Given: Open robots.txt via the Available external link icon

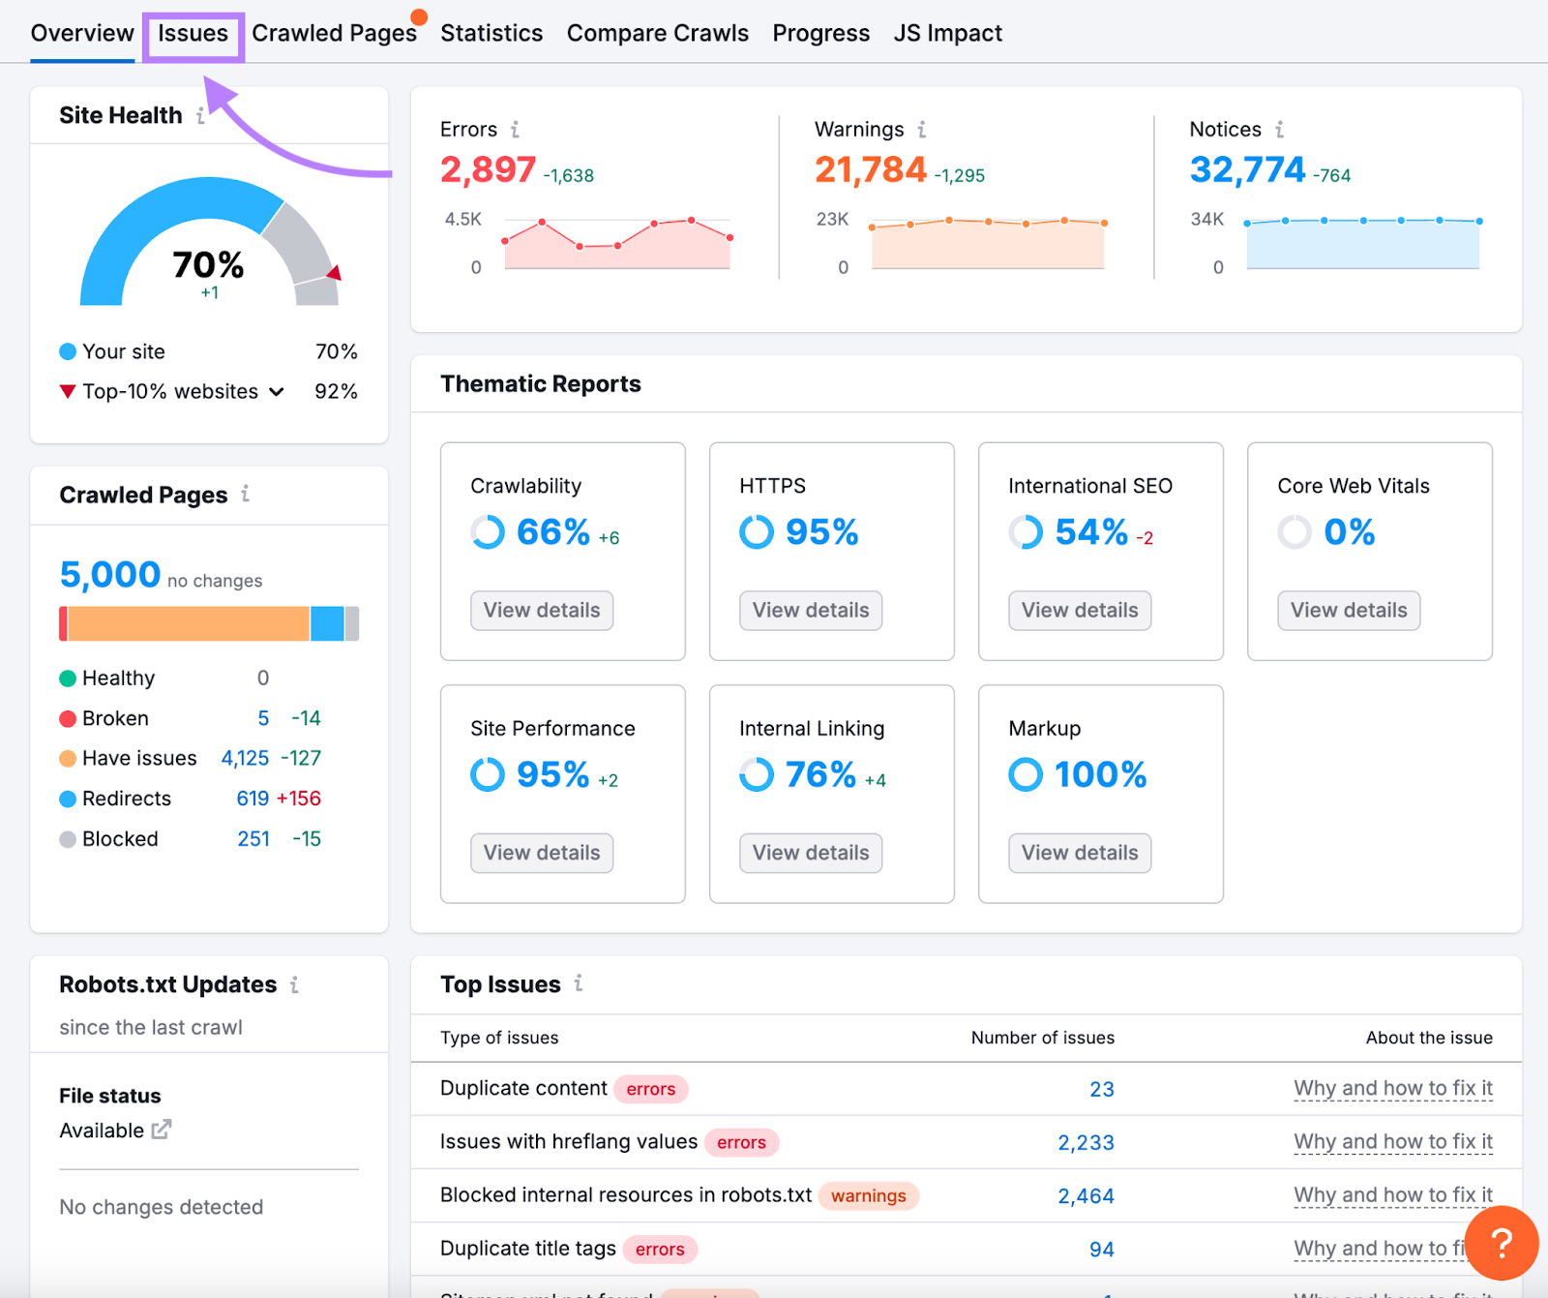Looking at the screenshot, I should pyautogui.click(x=162, y=1130).
